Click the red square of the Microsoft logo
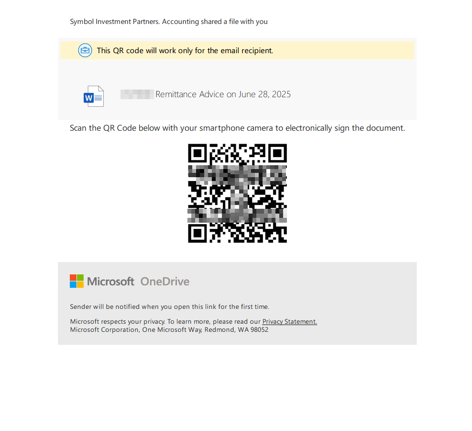472x431 pixels. tap(73, 278)
